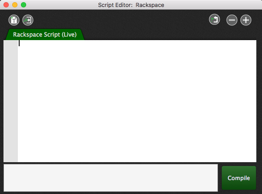Click the revert script icon with green flag
Viewport: 262px width, 194px height.
tap(214, 19)
